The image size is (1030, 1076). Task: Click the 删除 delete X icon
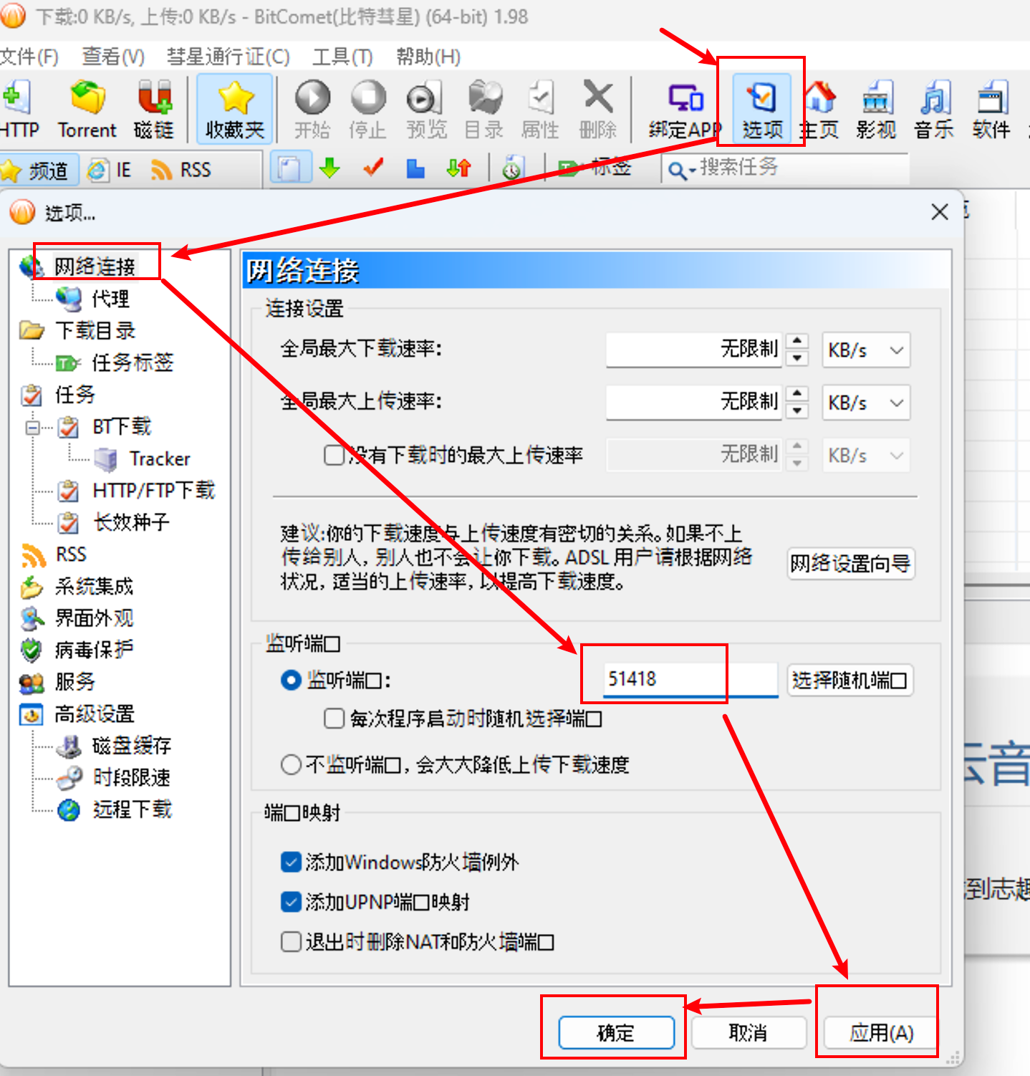point(598,110)
